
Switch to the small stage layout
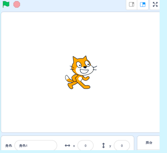(x=132, y=5)
